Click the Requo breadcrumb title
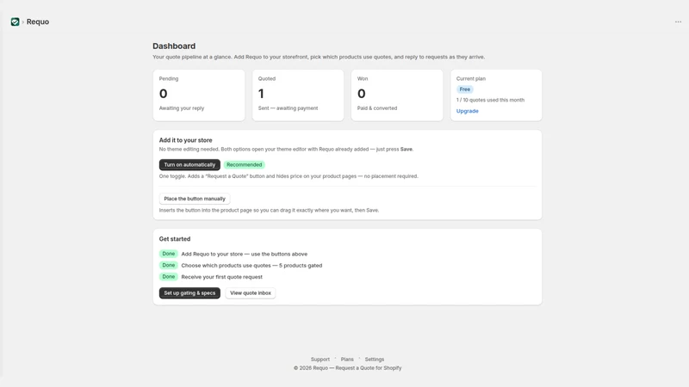The height and width of the screenshot is (387, 689). (38, 22)
